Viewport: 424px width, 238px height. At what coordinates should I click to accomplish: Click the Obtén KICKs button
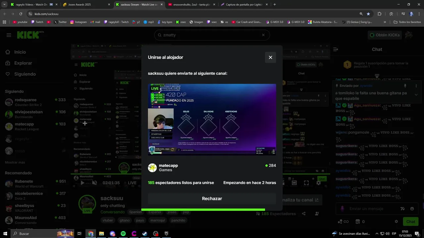tap(385, 35)
